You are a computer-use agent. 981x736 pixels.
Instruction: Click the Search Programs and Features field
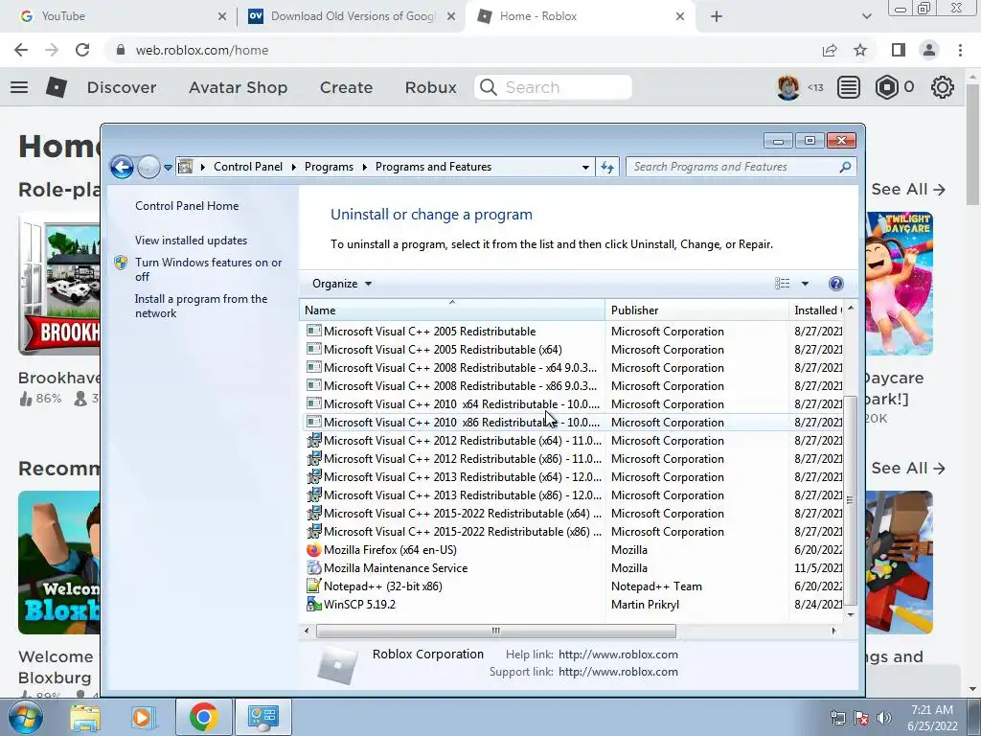(732, 167)
